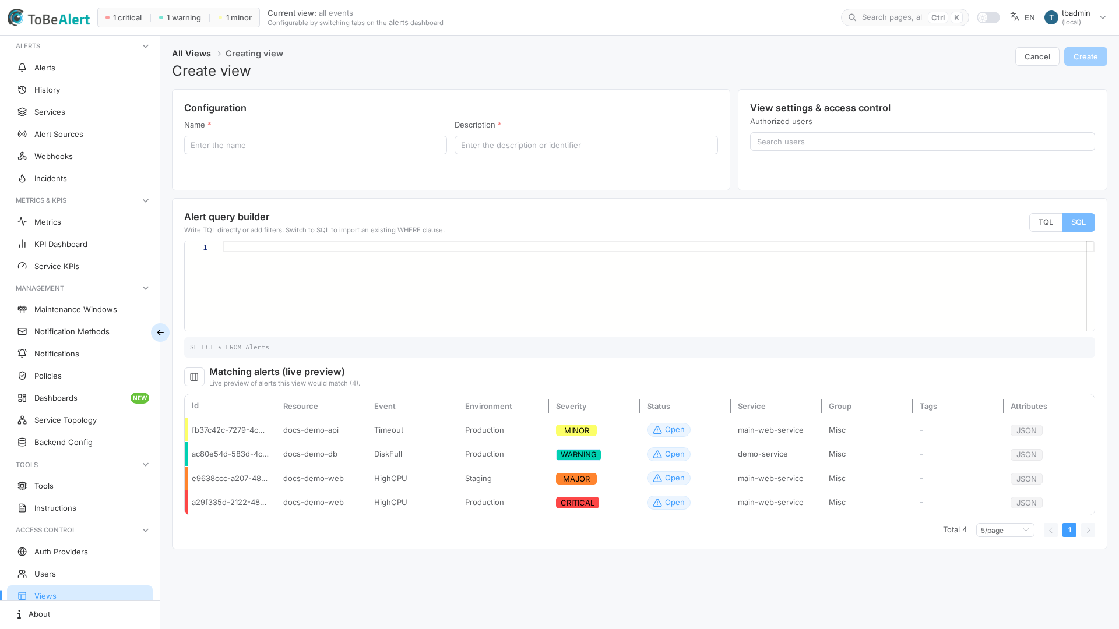Click the Service Topology network icon
1119x629 pixels.
(22, 420)
